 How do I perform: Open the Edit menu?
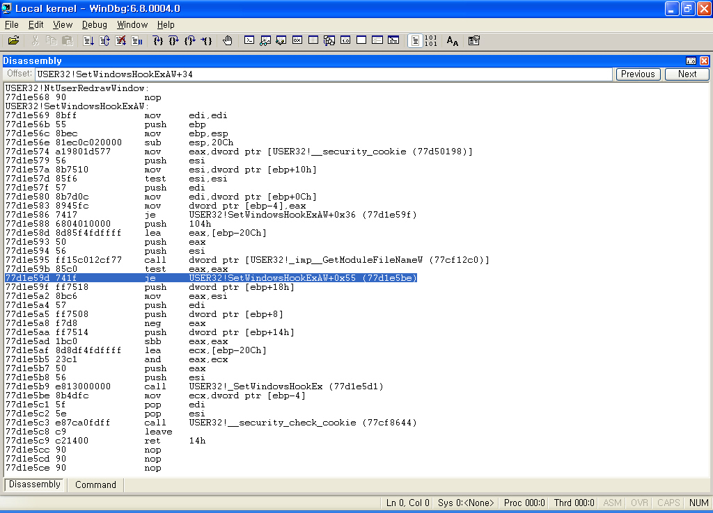[36, 24]
